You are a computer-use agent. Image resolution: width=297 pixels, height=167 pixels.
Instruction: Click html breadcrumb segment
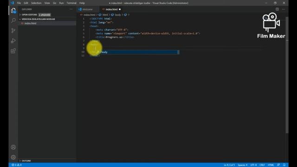(x=105, y=15)
